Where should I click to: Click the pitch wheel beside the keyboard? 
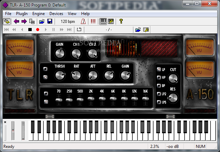click(x=13, y=130)
